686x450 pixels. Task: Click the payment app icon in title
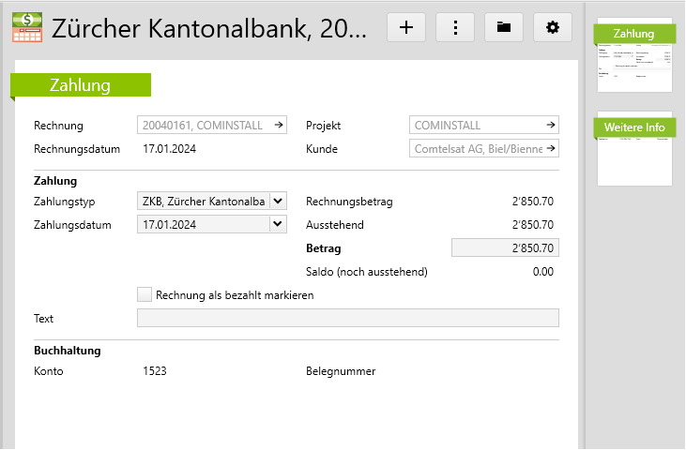pos(26,26)
